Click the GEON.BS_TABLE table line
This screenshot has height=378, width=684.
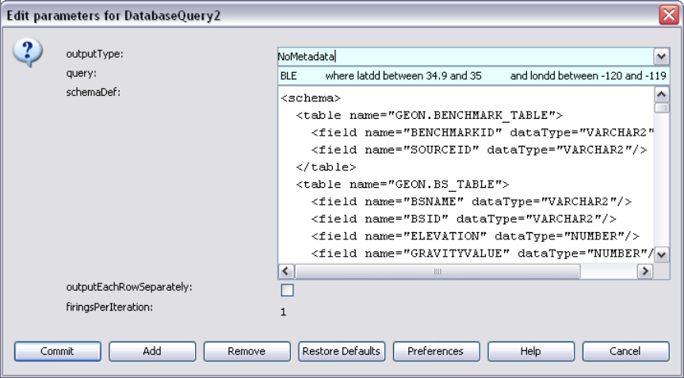coord(402,185)
